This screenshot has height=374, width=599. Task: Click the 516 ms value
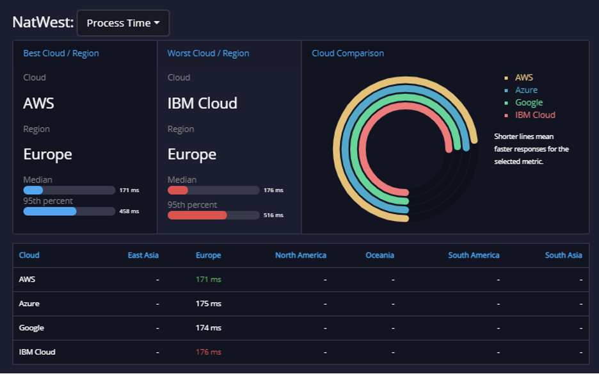[x=273, y=215]
